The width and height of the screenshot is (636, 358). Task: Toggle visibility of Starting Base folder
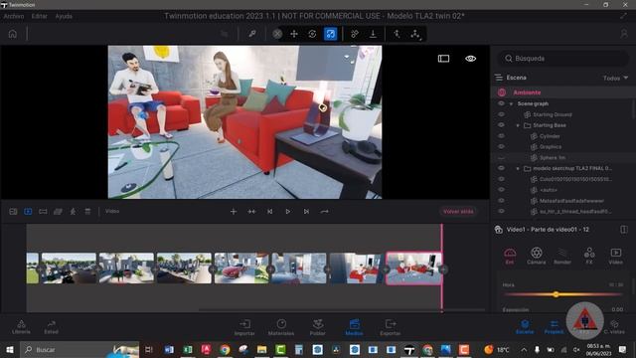coord(501,125)
